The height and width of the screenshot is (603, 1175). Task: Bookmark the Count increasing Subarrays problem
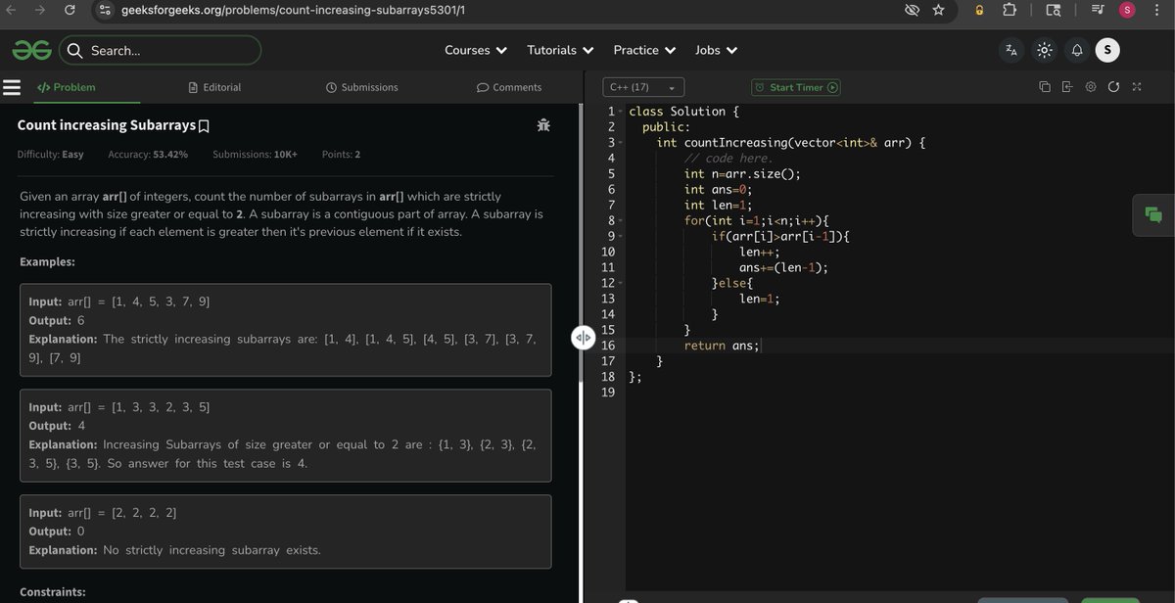click(204, 126)
